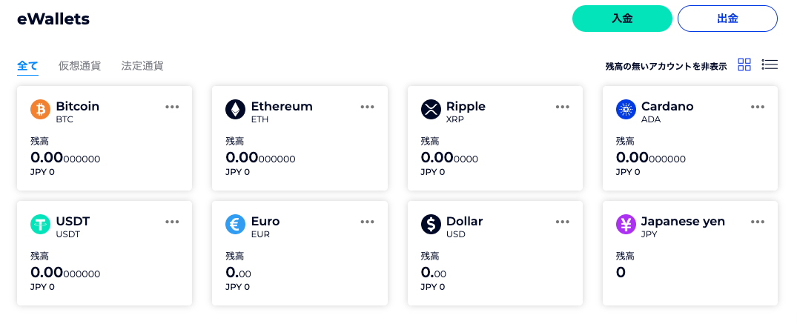Open the Ripple wallet card
Screen dimensions: 797x324
click(x=495, y=139)
